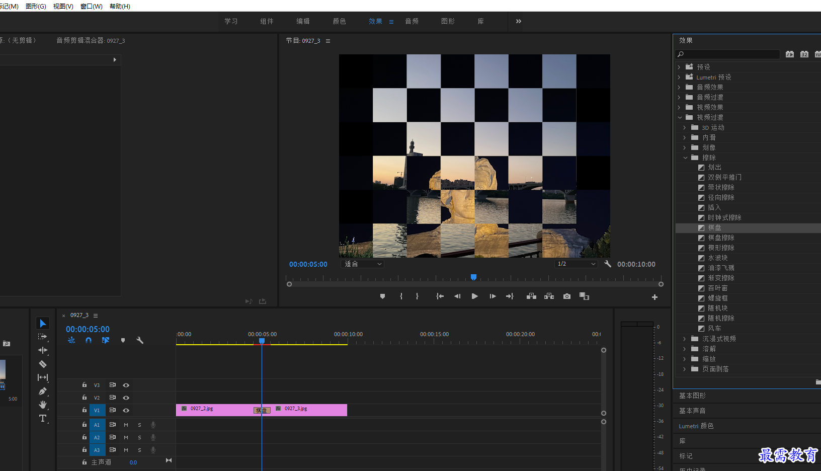Open the 基本图形 panel
821x471 pixels.
692,396
